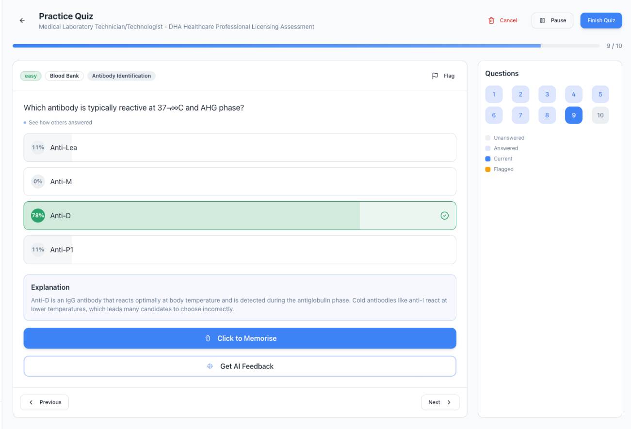631x429 pixels.
Task: Click the Click to Memorise button
Action: tap(240, 338)
